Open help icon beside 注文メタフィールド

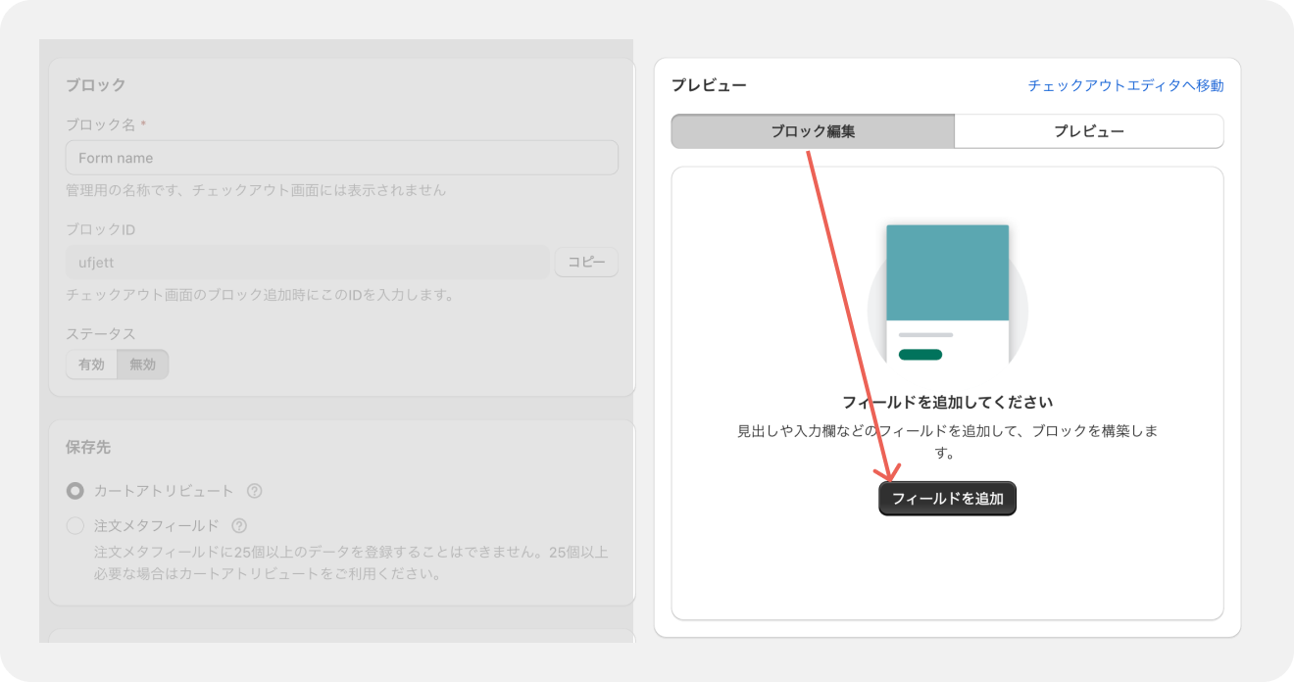pyautogui.click(x=239, y=525)
